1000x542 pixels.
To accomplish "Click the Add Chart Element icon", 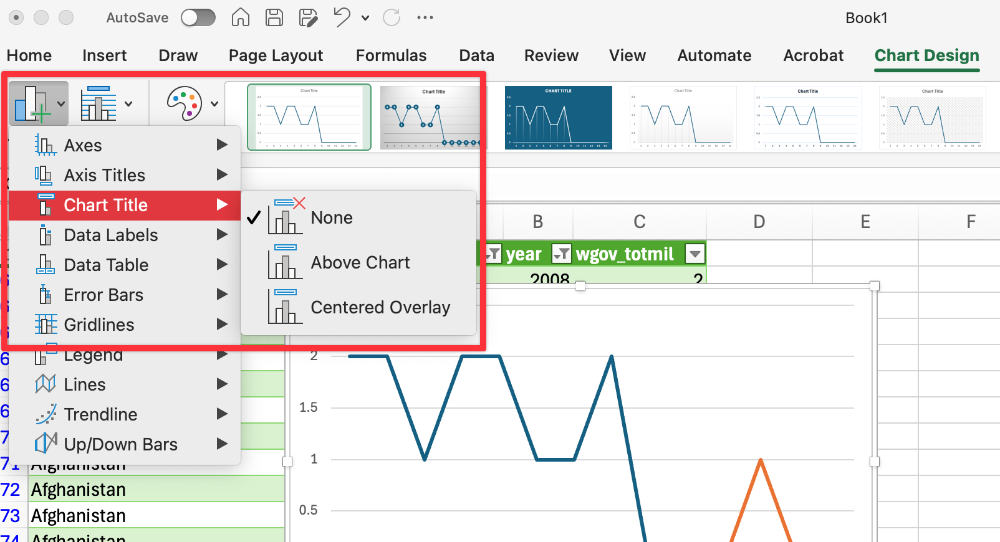I will [31, 103].
